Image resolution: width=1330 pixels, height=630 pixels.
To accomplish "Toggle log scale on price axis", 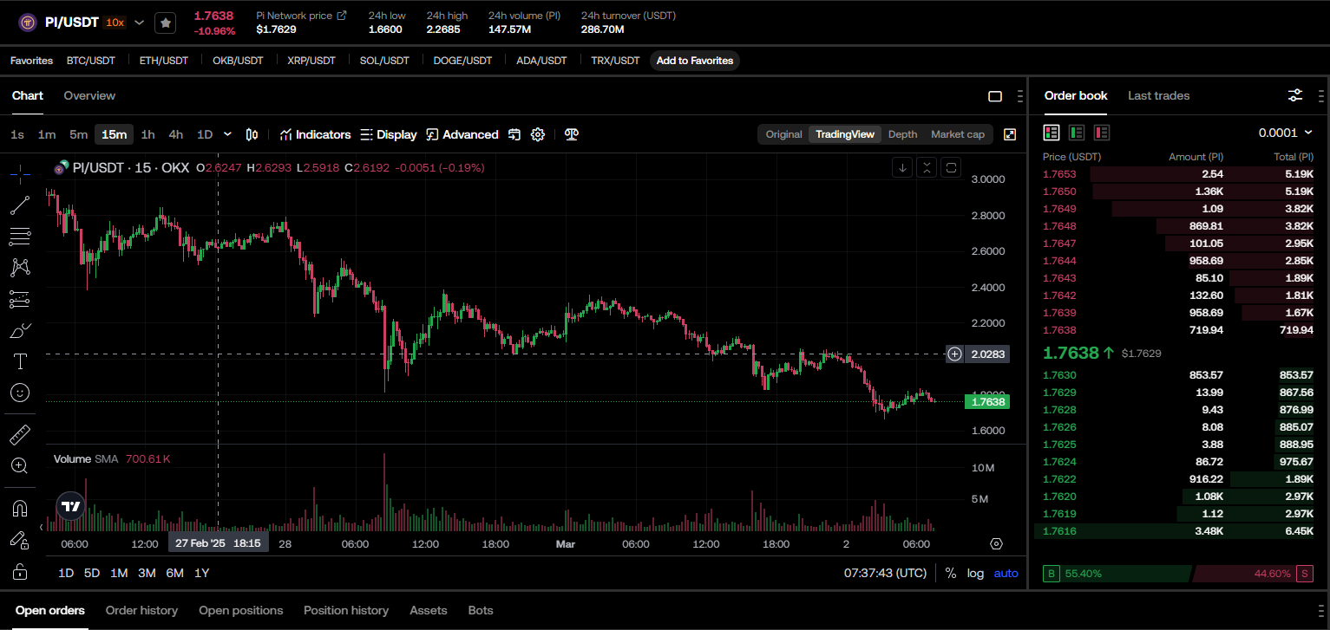I will pos(975,573).
